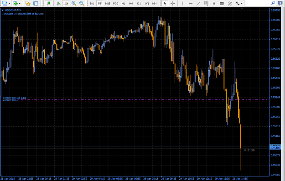Switch to the D1 timeframe
The height and width of the screenshot is (181, 285).
pos(139,3)
